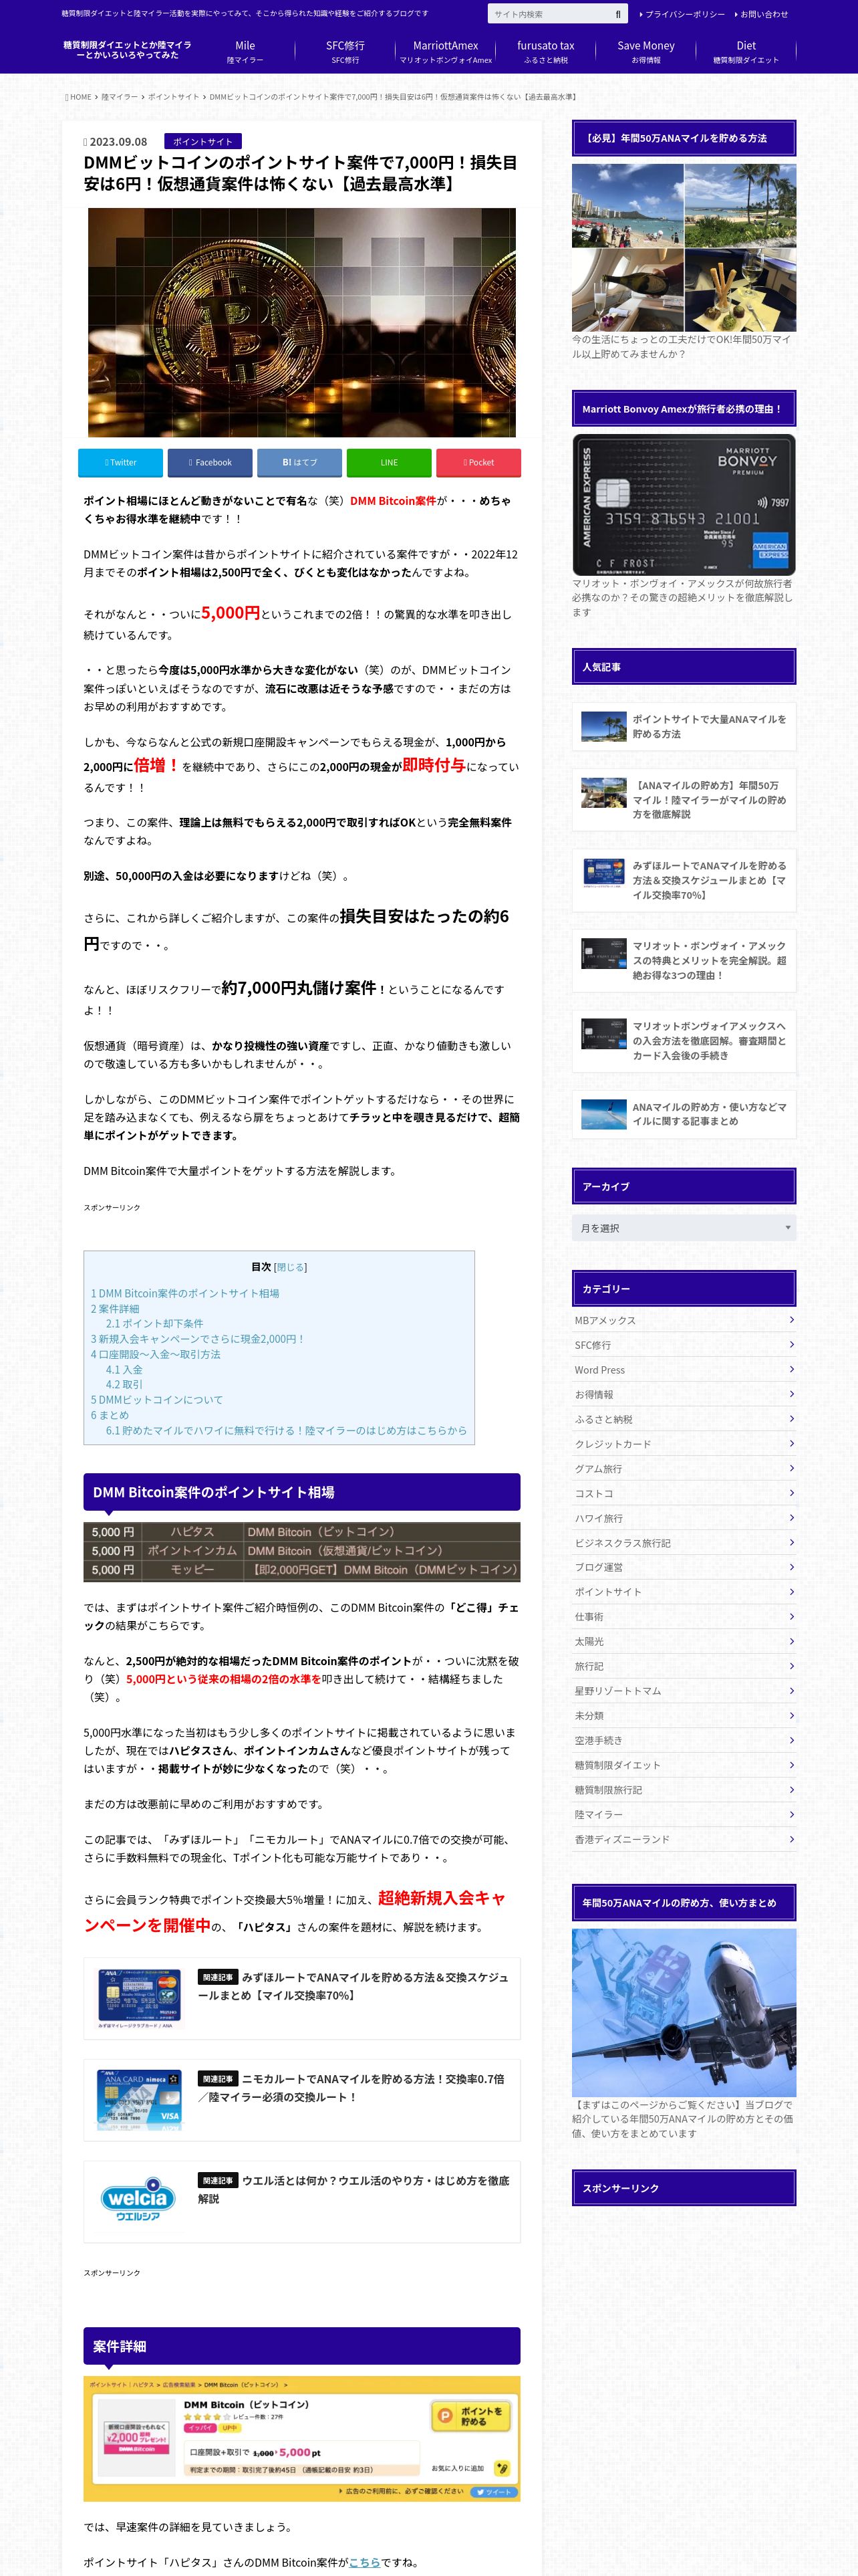Click the Hawaii beach photo collage
This screenshot has height=2576, width=858.
(x=683, y=247)
